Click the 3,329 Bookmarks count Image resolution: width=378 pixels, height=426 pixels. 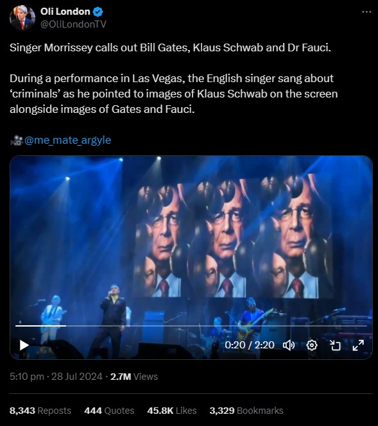click(246, 411)
